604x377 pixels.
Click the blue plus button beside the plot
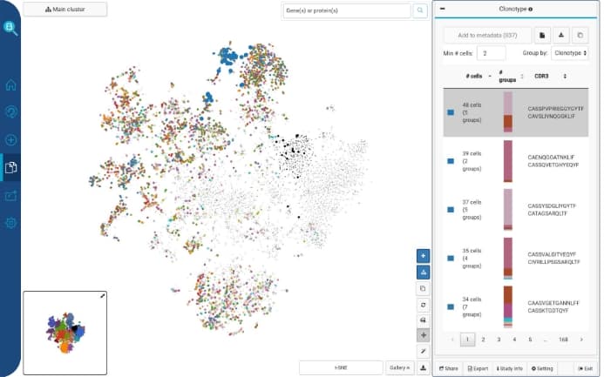pyautogui.click(x=424, y=256)
